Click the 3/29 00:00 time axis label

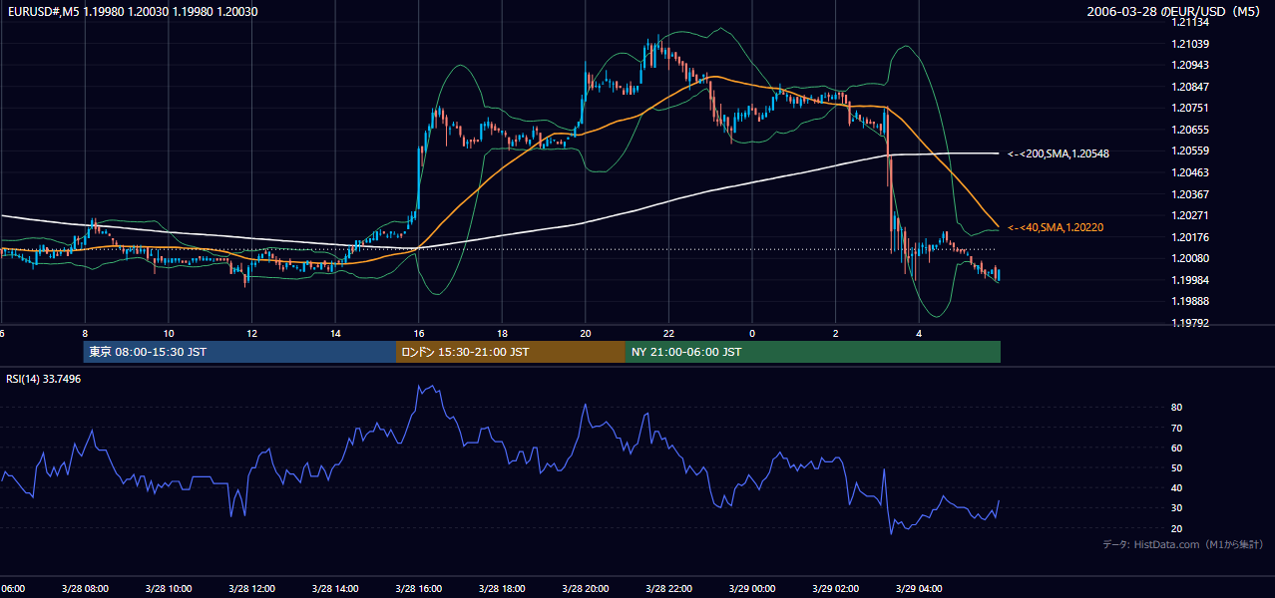click(751, 588)
